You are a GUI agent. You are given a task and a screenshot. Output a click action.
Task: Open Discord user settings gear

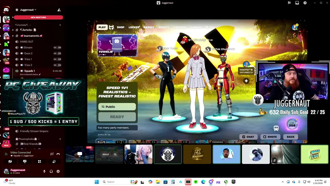click(x=58, y=171)
